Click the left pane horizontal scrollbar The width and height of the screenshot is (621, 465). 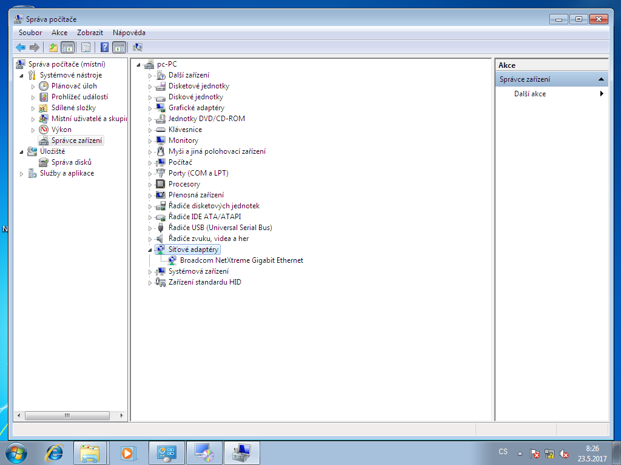coord(67,416)
